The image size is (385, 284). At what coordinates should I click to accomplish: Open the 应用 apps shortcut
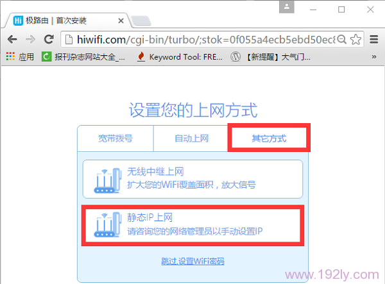click(19, 56)
